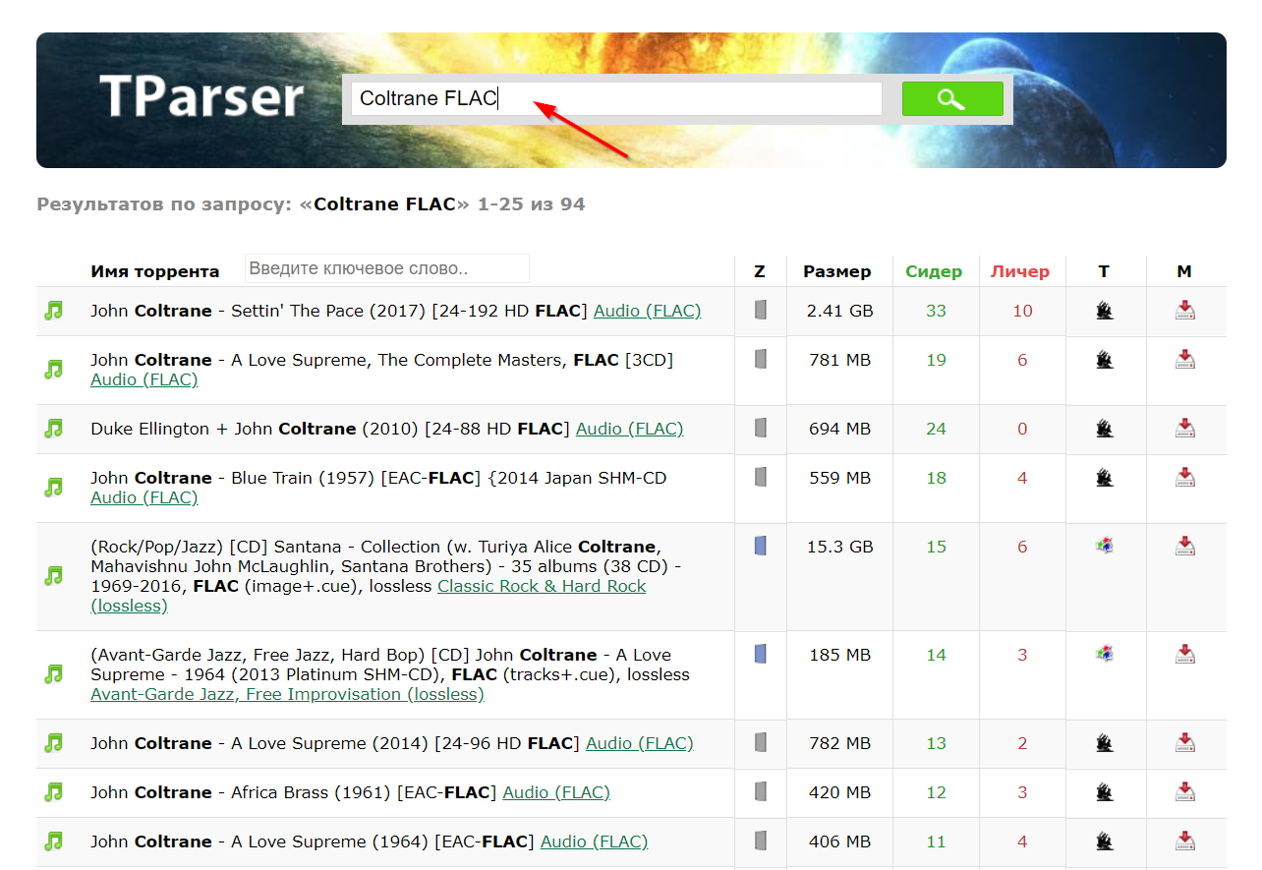Image resolution: width=1262 pixels, height=870 pixels.
Task: Click Z-column icon in Duke Ellington row
Action: click(x=760, y=428)
